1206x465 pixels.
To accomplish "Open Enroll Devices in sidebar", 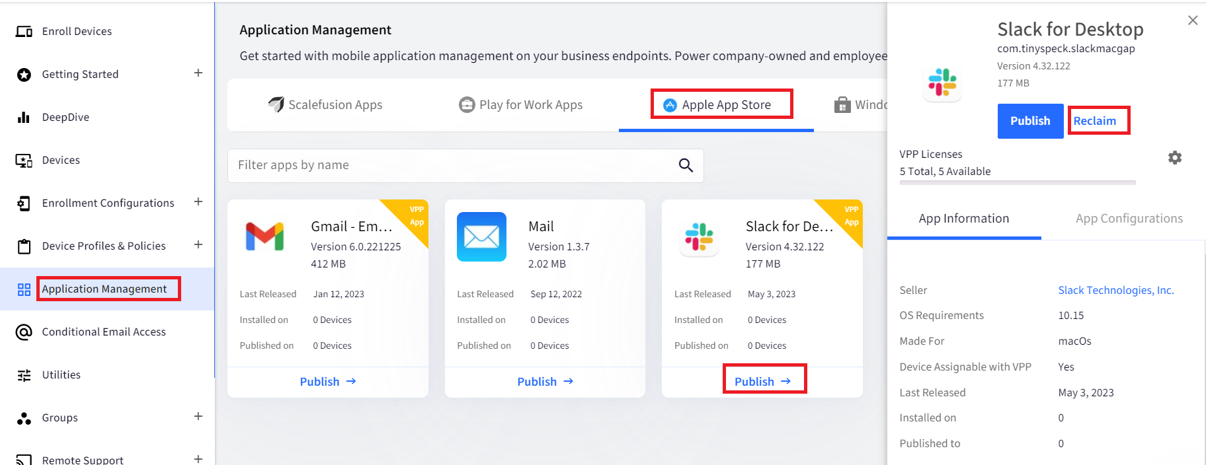I will tap(77, 31).
